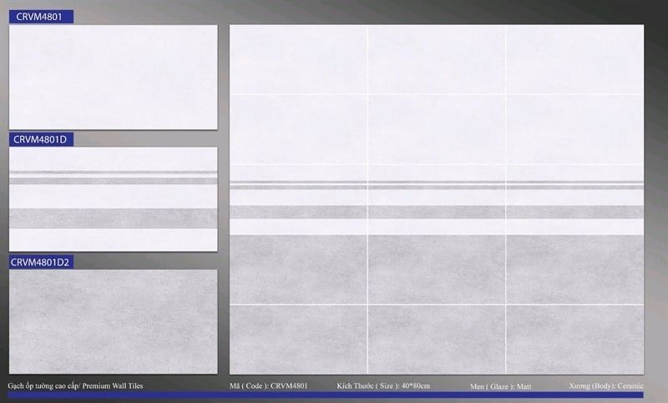Screen dimensions: 668x403
Task: Open the CRVM4801D striped tile sample
Action: point(114,199)
